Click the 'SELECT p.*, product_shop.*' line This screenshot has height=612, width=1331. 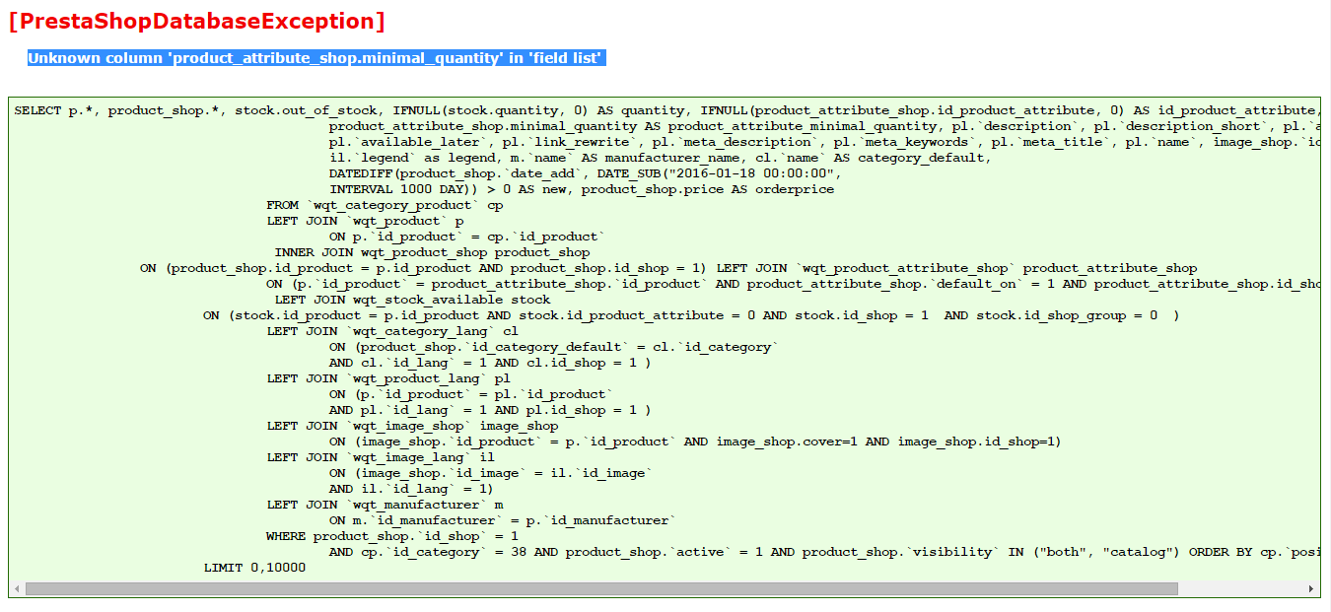point(666,110)
